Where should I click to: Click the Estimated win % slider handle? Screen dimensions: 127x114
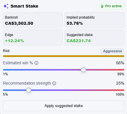(83, 70)
